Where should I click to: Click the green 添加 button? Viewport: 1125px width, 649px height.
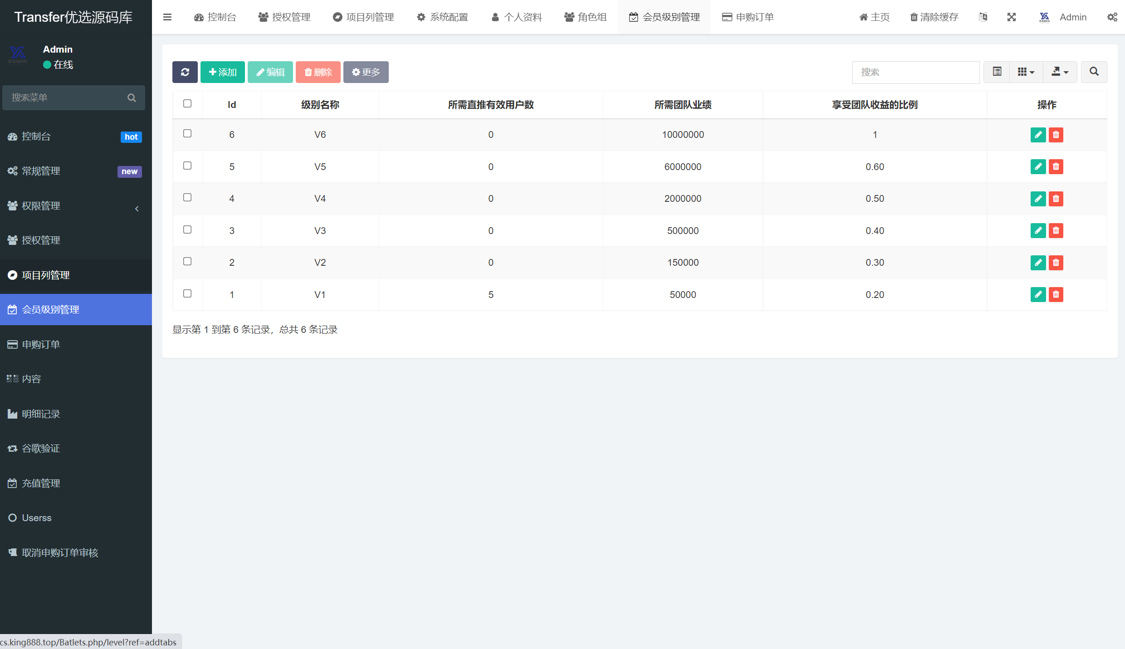tap(222, 72)
